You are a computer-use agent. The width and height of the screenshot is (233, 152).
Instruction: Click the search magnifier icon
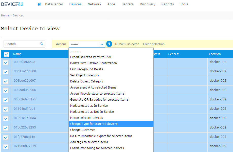42,44
